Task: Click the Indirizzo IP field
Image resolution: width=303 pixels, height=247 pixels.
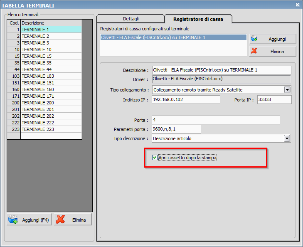Action: (186, 99)
